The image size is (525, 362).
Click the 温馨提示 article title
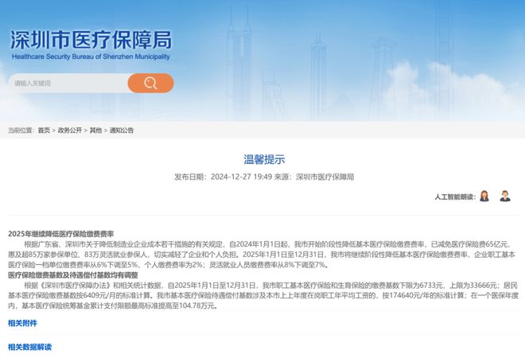coord(263,159)
